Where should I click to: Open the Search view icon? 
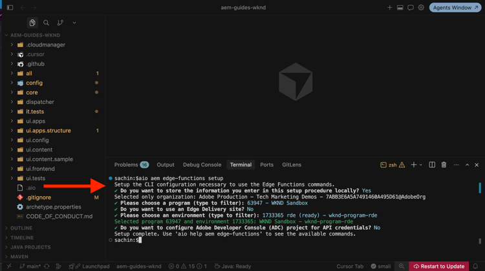tap(46, 23)
